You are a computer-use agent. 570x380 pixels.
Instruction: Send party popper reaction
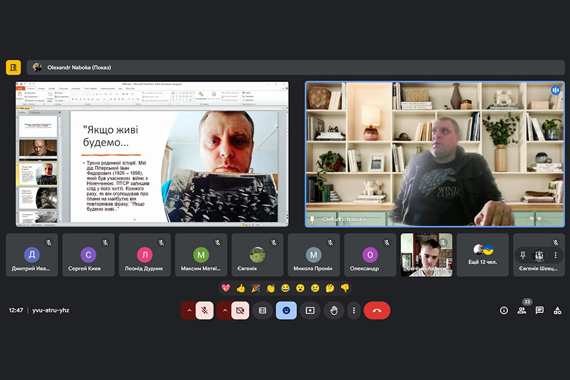[x=256, y=288]
